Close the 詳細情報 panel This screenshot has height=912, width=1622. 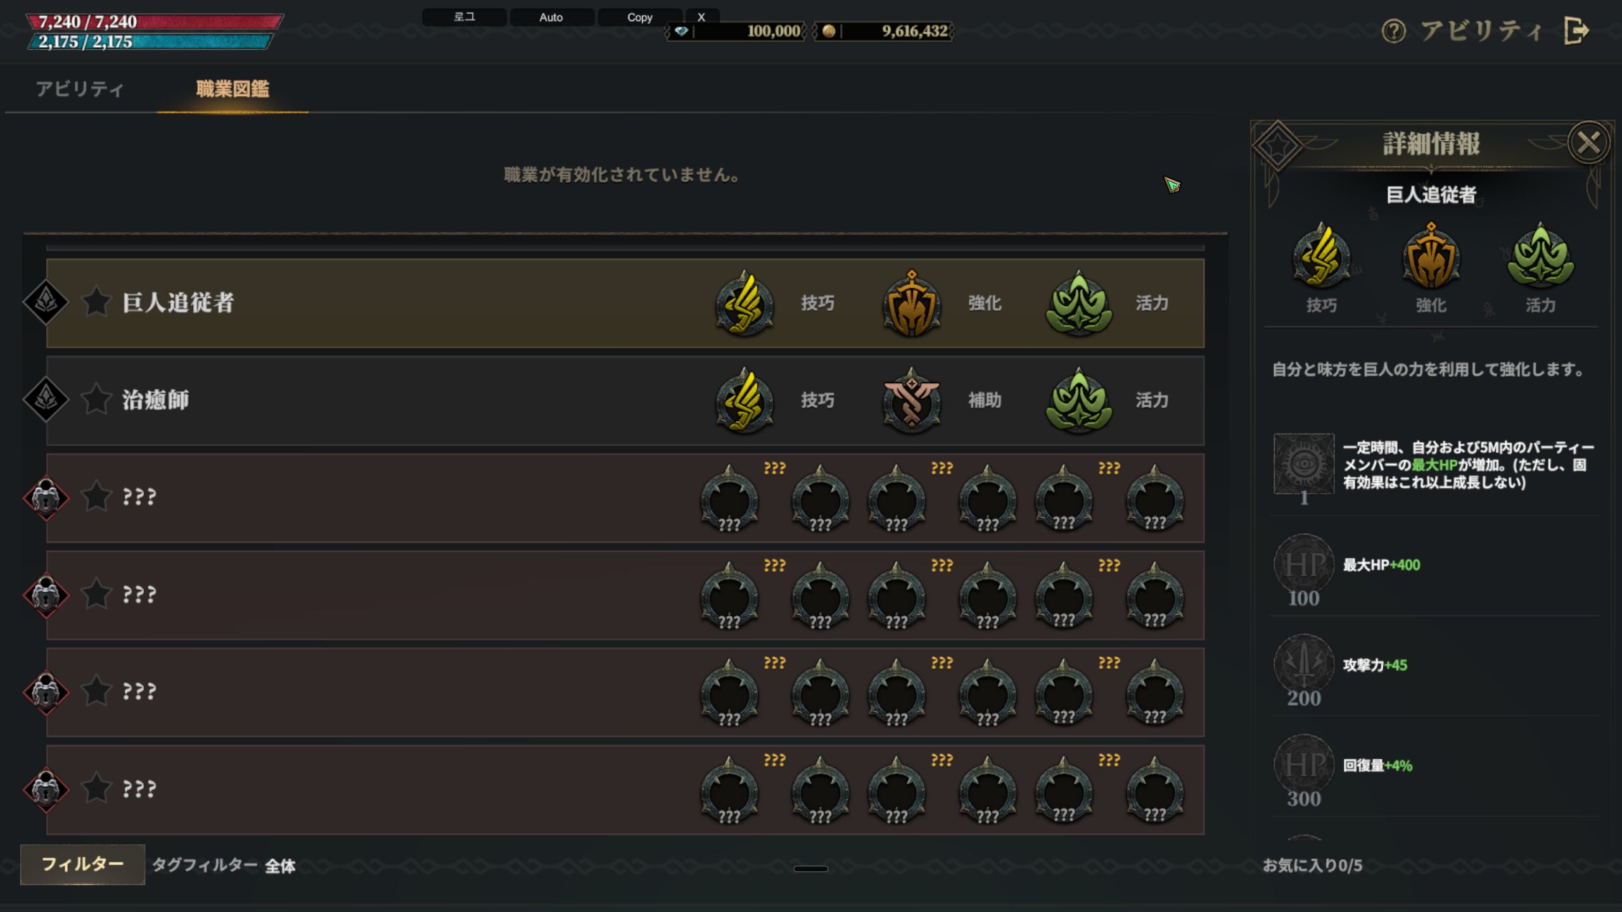1588,143
